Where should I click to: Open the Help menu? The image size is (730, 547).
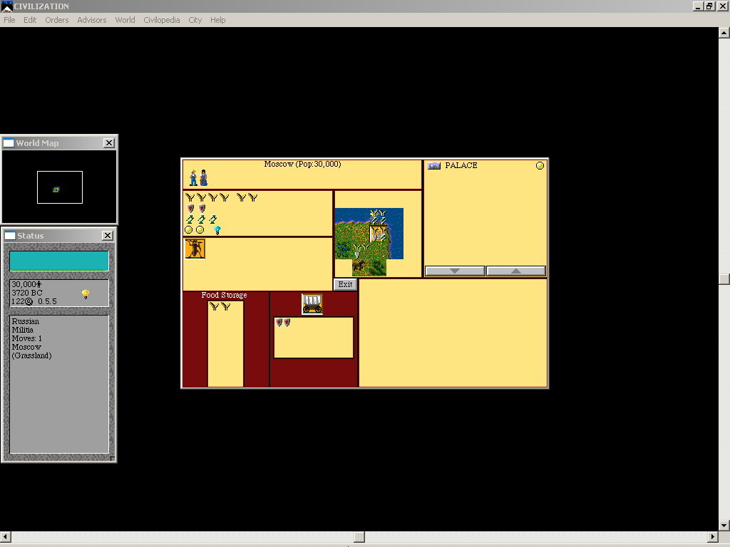217,20
